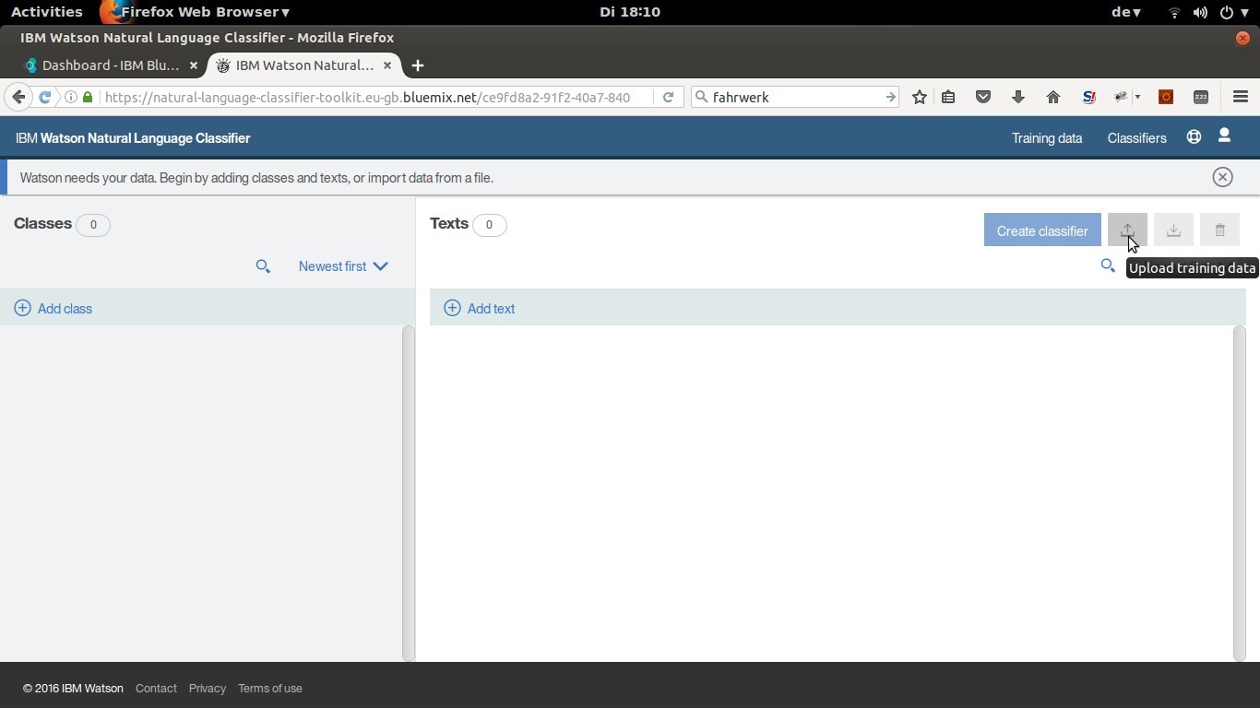Click the download training data icon
1260x708 pixels.
[1173, 230]
